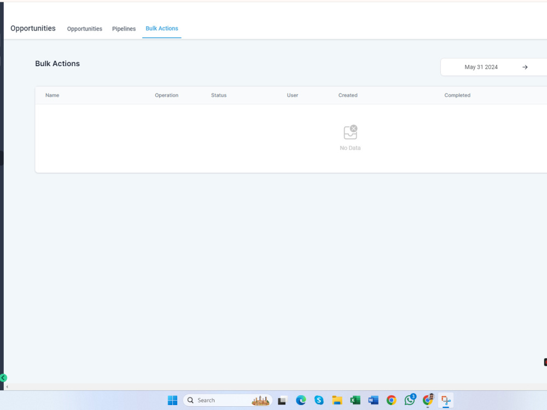Open the Windows Start menu

tap(172, 400)
